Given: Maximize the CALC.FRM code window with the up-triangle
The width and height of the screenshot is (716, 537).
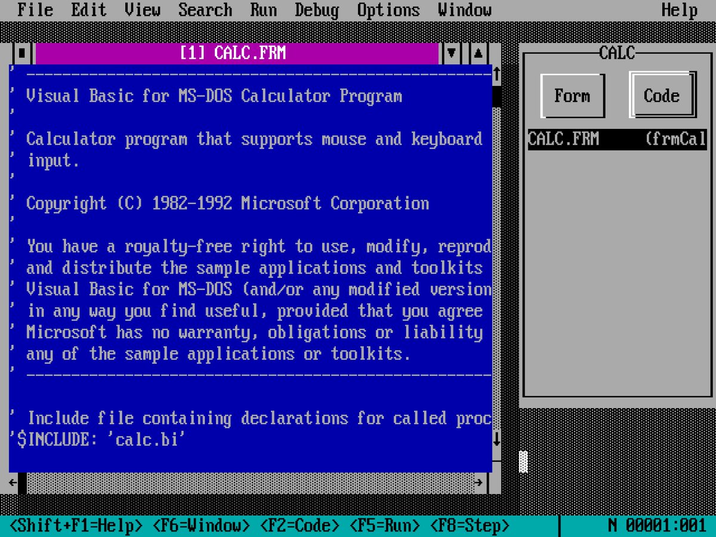Looking at the screenshot, I should coord(479,53).
